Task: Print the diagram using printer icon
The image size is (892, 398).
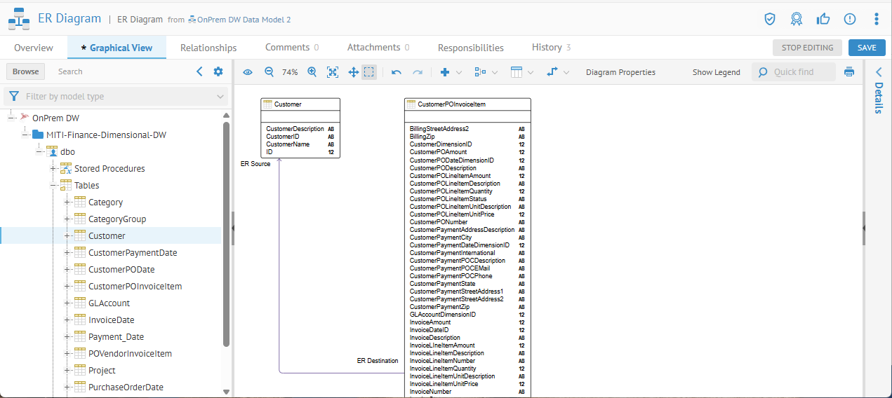Action: point(849,72)
